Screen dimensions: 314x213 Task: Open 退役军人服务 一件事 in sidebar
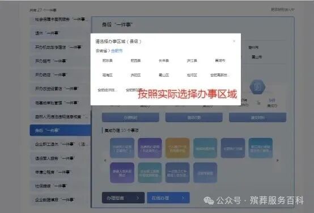pos(60,158)
